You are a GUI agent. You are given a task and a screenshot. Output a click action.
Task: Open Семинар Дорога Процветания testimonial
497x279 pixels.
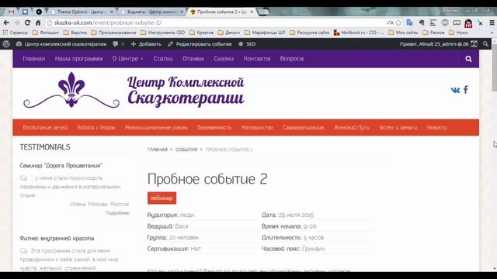[x=61, y=165]
